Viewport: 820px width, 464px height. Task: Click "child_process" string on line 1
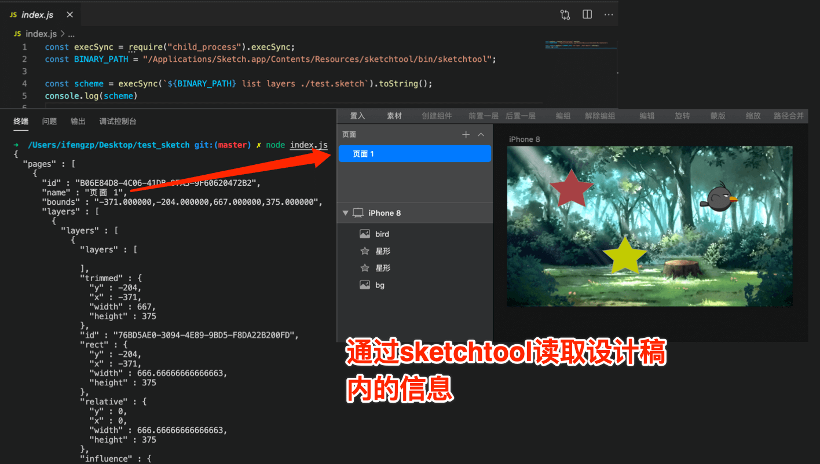[x=205, y=47]
